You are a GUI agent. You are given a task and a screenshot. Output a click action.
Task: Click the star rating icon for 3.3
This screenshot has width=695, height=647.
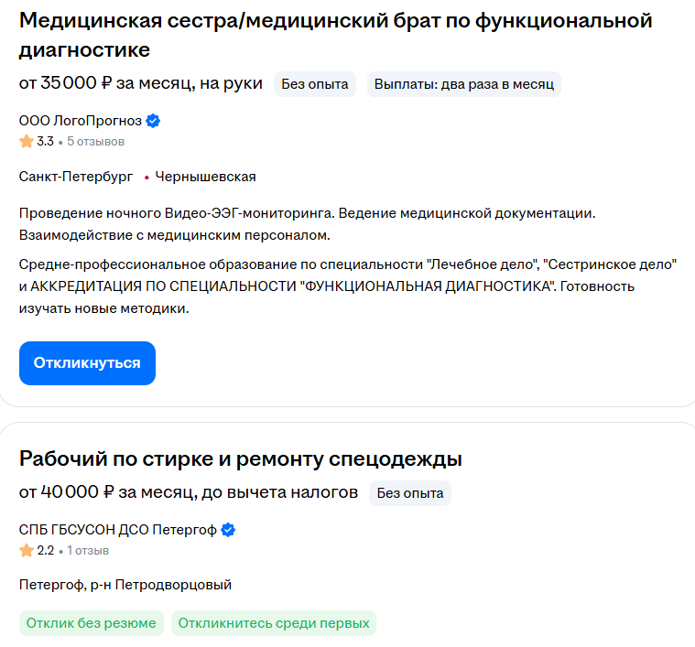27,141
